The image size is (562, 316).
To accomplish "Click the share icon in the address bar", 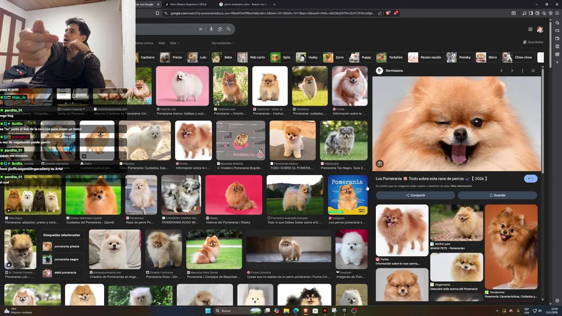I will click(x=380, y=13).
